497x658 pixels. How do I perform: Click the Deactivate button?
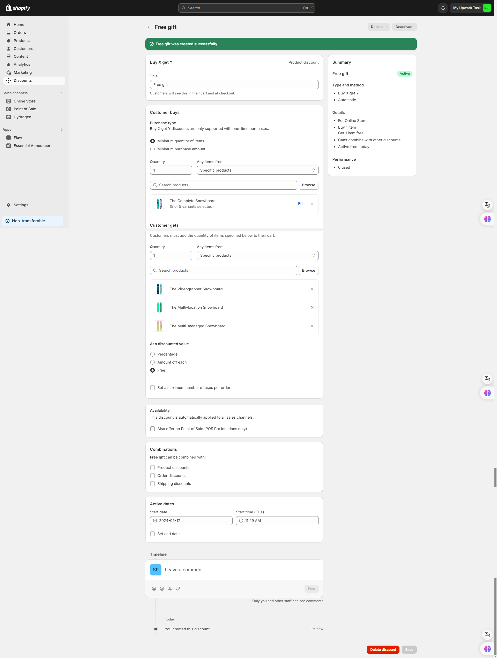pyautogui.click(x=404, y=27)
